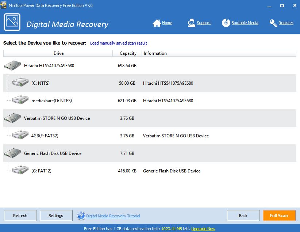Click the Register key icon

(273, 23)
